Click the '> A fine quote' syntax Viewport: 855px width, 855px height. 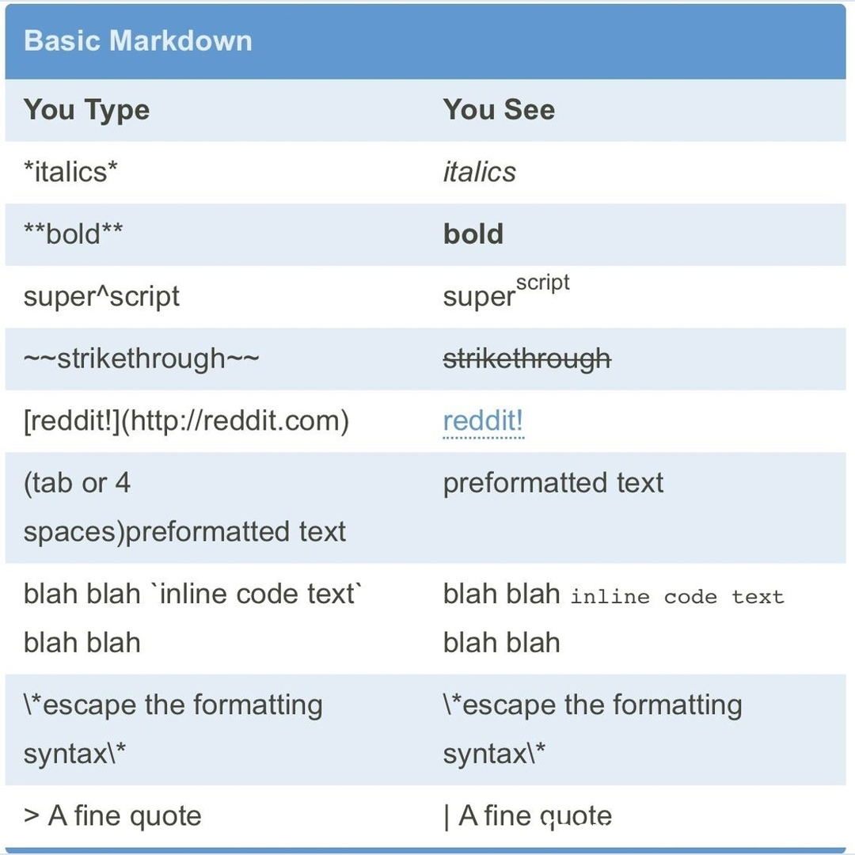(112, 815)
